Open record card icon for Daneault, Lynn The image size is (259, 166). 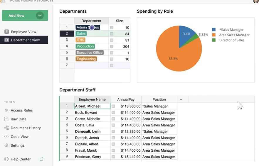(x=113, y=131)
